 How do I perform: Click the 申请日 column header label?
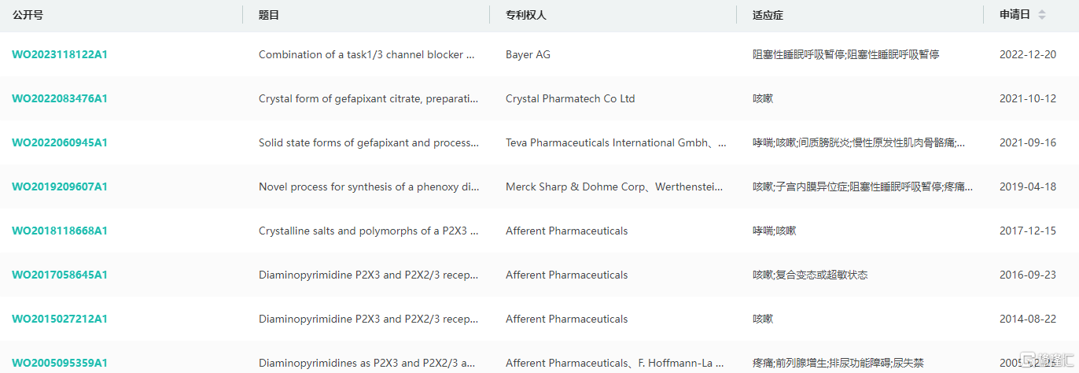click(x=1015, y=14)
